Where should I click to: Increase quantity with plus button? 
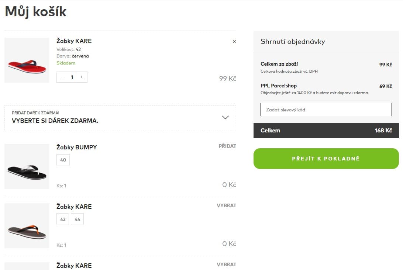(x=82, y=77)
